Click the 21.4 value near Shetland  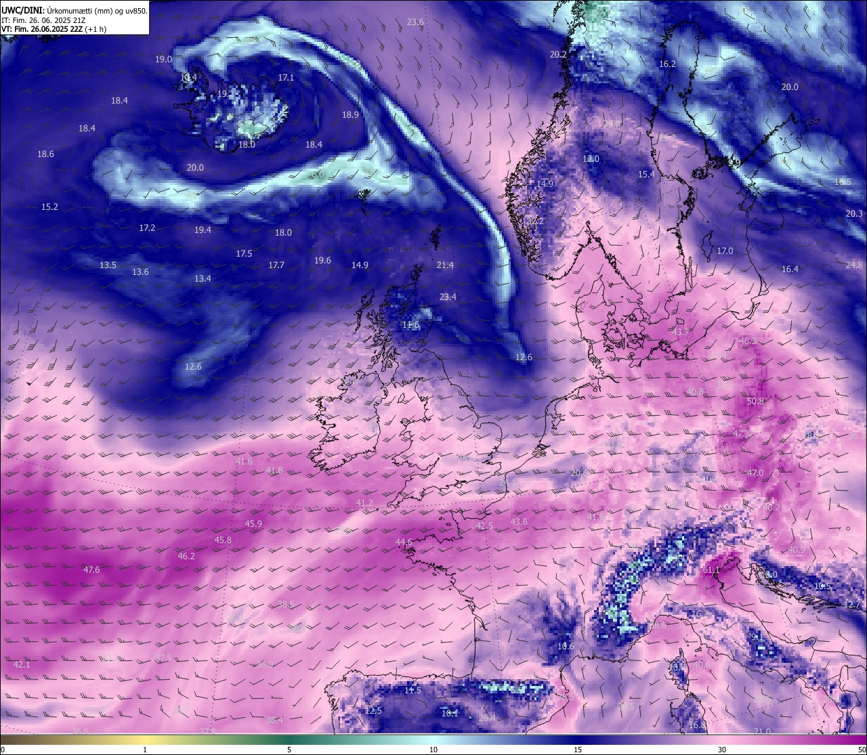(445, 265)
